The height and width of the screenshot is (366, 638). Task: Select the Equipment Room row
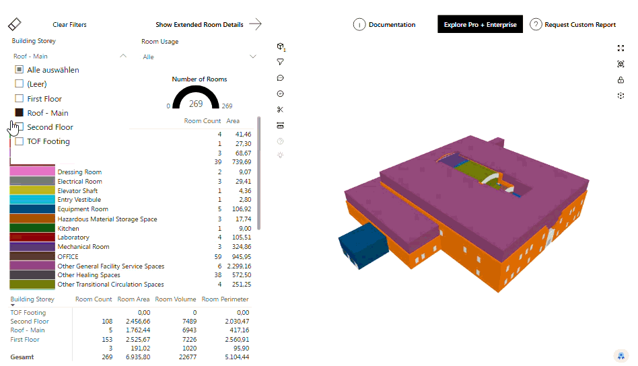(131, 209)
